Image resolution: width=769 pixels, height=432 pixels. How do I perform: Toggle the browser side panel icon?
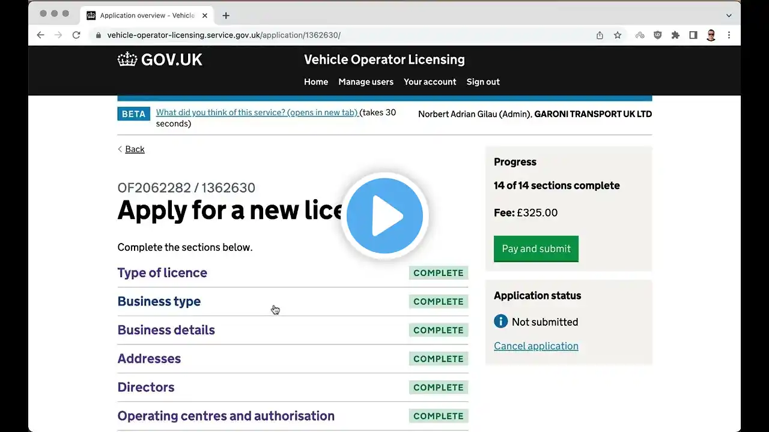(x=693, y=35)
